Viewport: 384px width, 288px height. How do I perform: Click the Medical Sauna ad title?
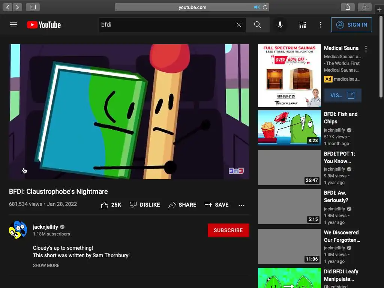point(341,48)
